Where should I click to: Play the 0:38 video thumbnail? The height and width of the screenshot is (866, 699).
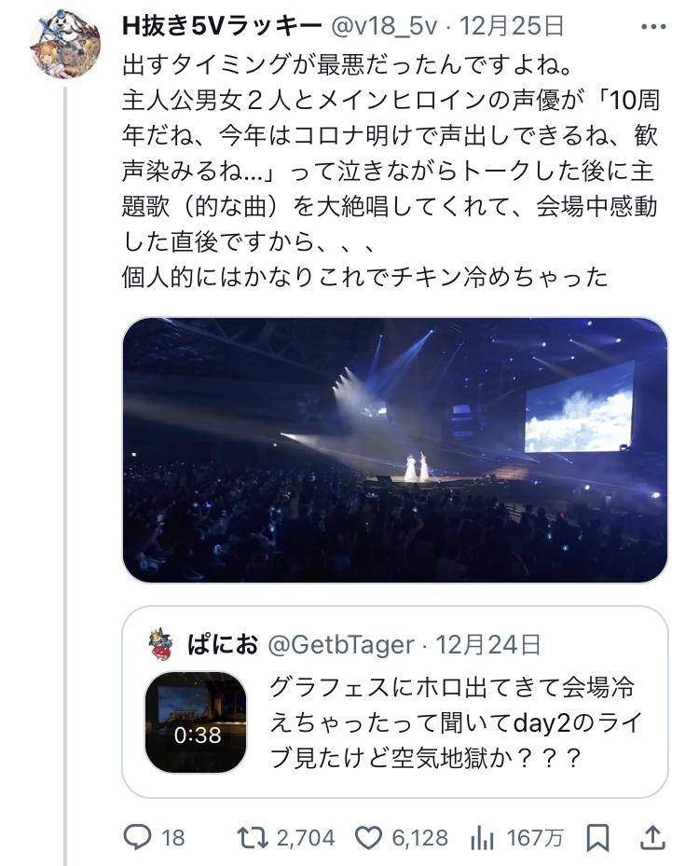tap(196, 722)
